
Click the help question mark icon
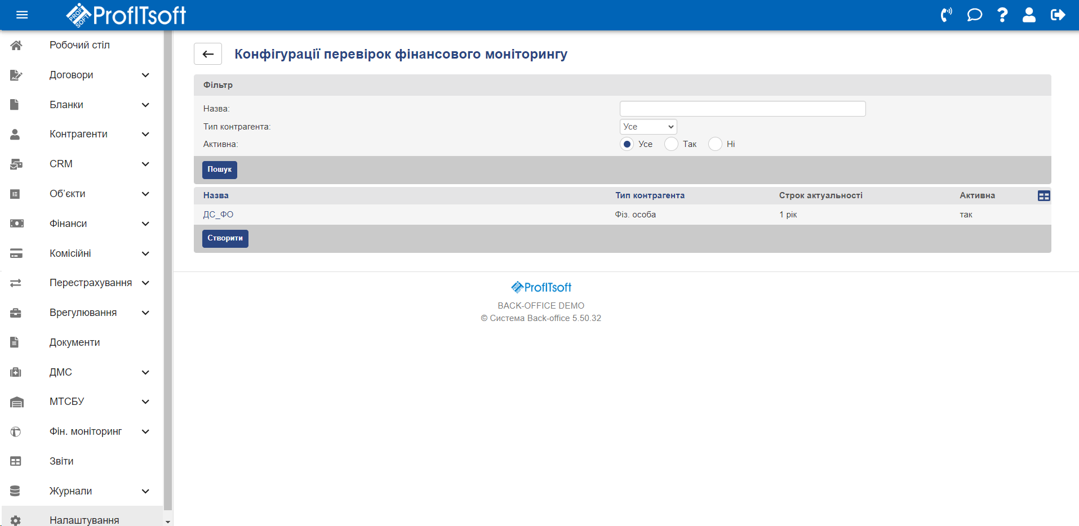[1002, 15]
